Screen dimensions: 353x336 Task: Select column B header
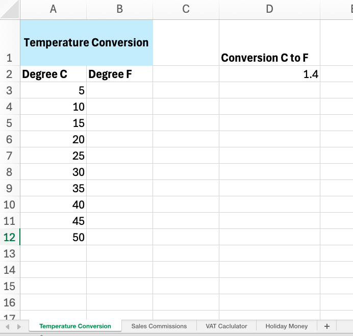pyautogui.click(x=119, y=9)
